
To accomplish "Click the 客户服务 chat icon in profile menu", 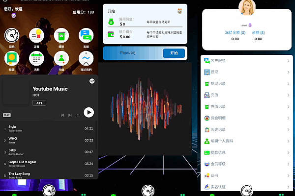I will [x=207, y=61].
